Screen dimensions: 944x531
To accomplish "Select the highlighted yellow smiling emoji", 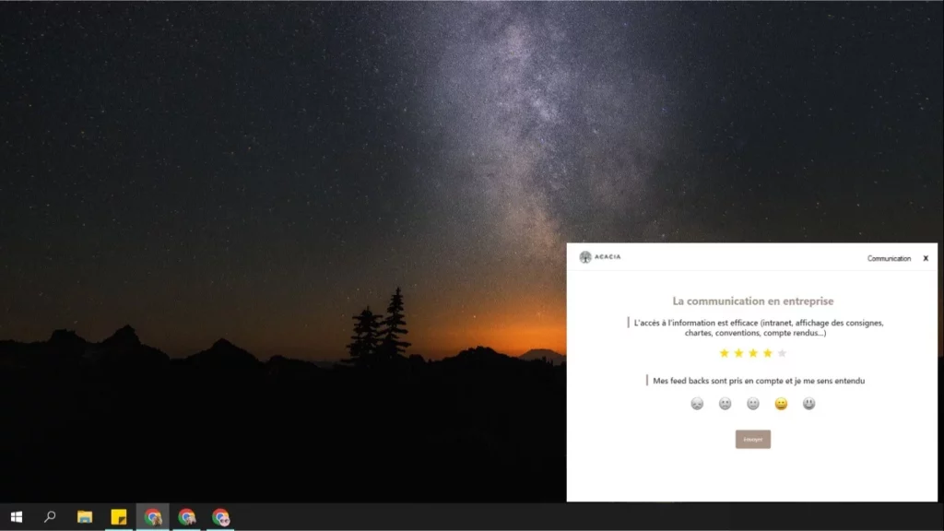I will tap(781, 404).
